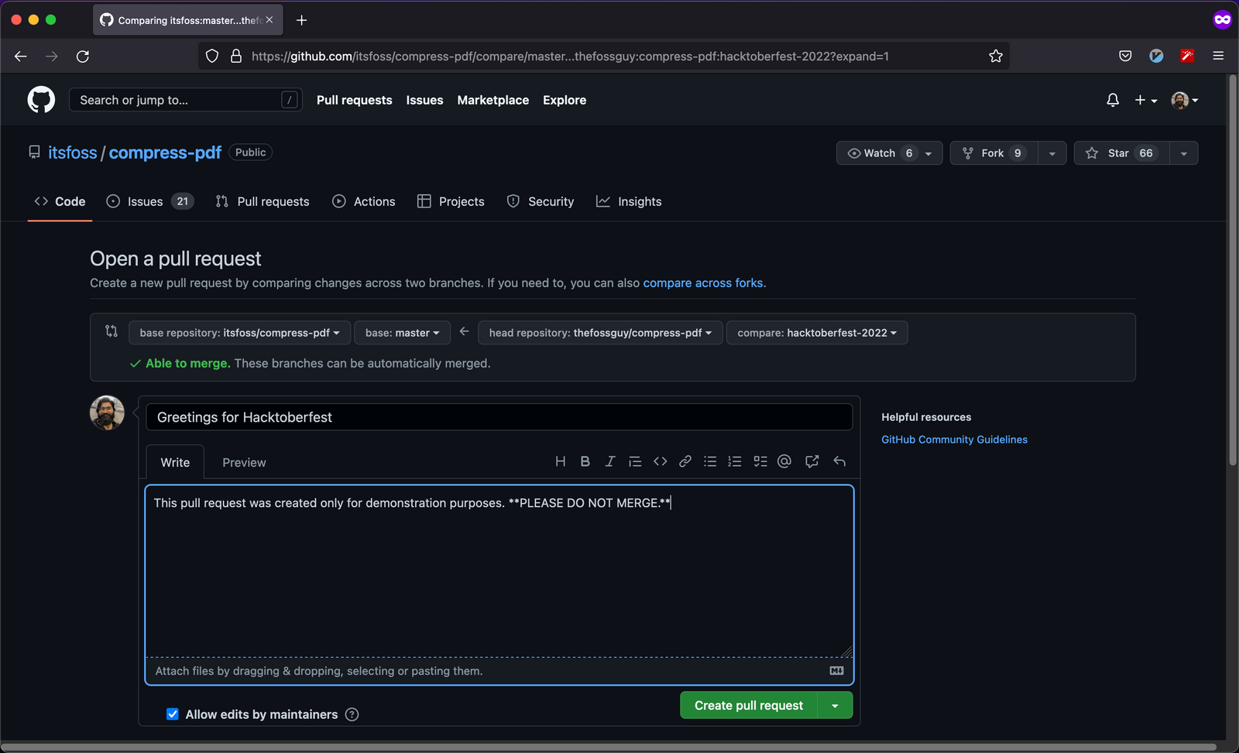Open the 'compare: hacktoberfest-2022' dropdown
Viewport: 1239px width, 753px height.
(x=816, y=332)
